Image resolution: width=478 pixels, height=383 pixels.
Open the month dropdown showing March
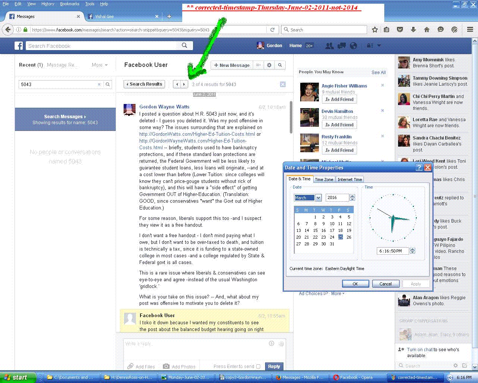click(x=318, y=197)
